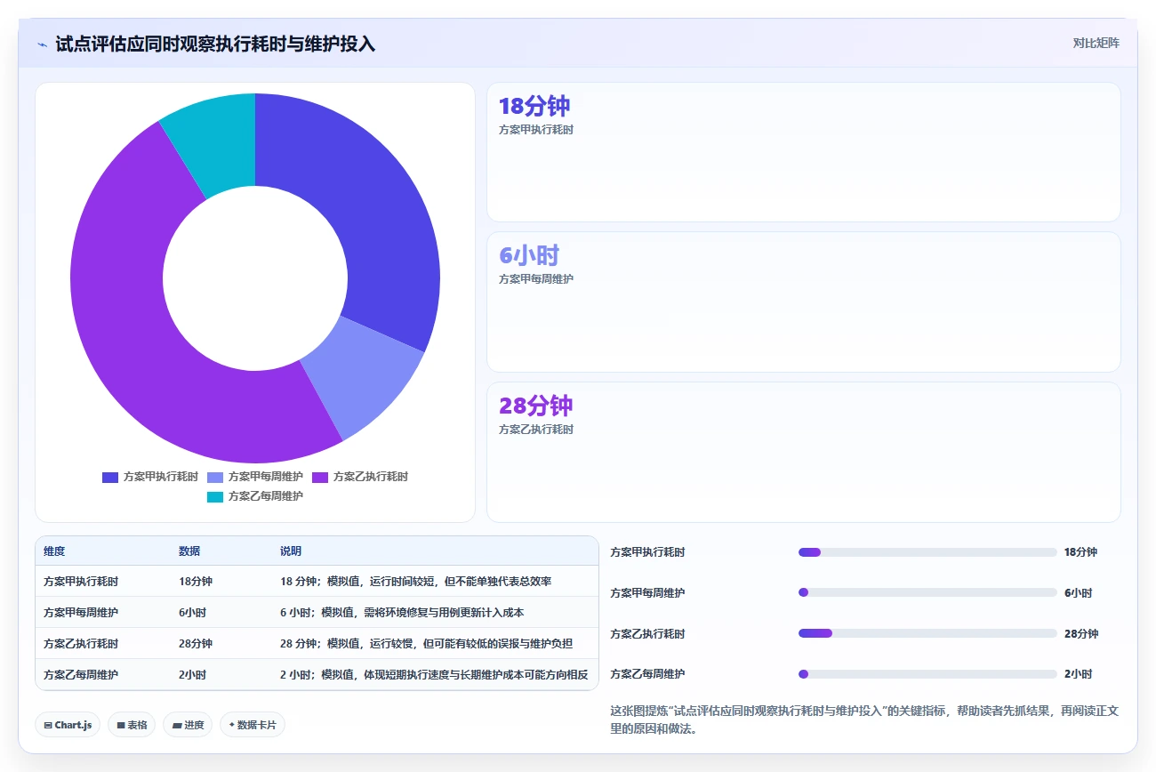Click progress value 28分钟 at bar end
The height and width of the screenshot is (772, 1156).
pos(1080,634)
